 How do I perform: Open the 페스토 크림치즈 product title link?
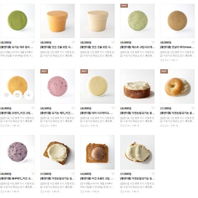click(x=137, y=47)
